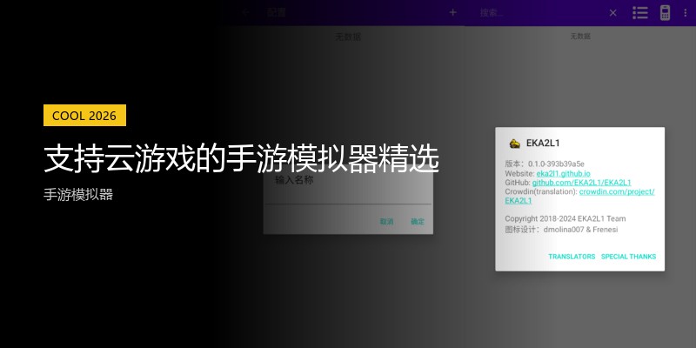The height and width of the screenshot is (348, 696).
Task: Click the EKA2L1 dialog title
Action: [543, 143]
